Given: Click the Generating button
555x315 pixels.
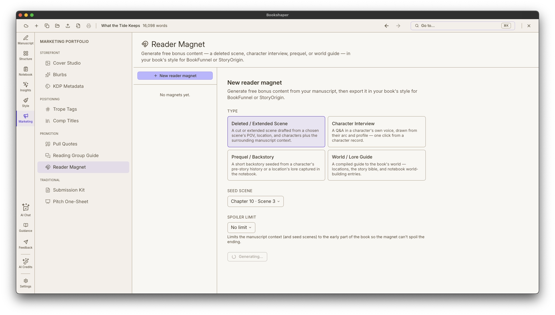Looking at the screenshot, I should click(x=247, y=257).
